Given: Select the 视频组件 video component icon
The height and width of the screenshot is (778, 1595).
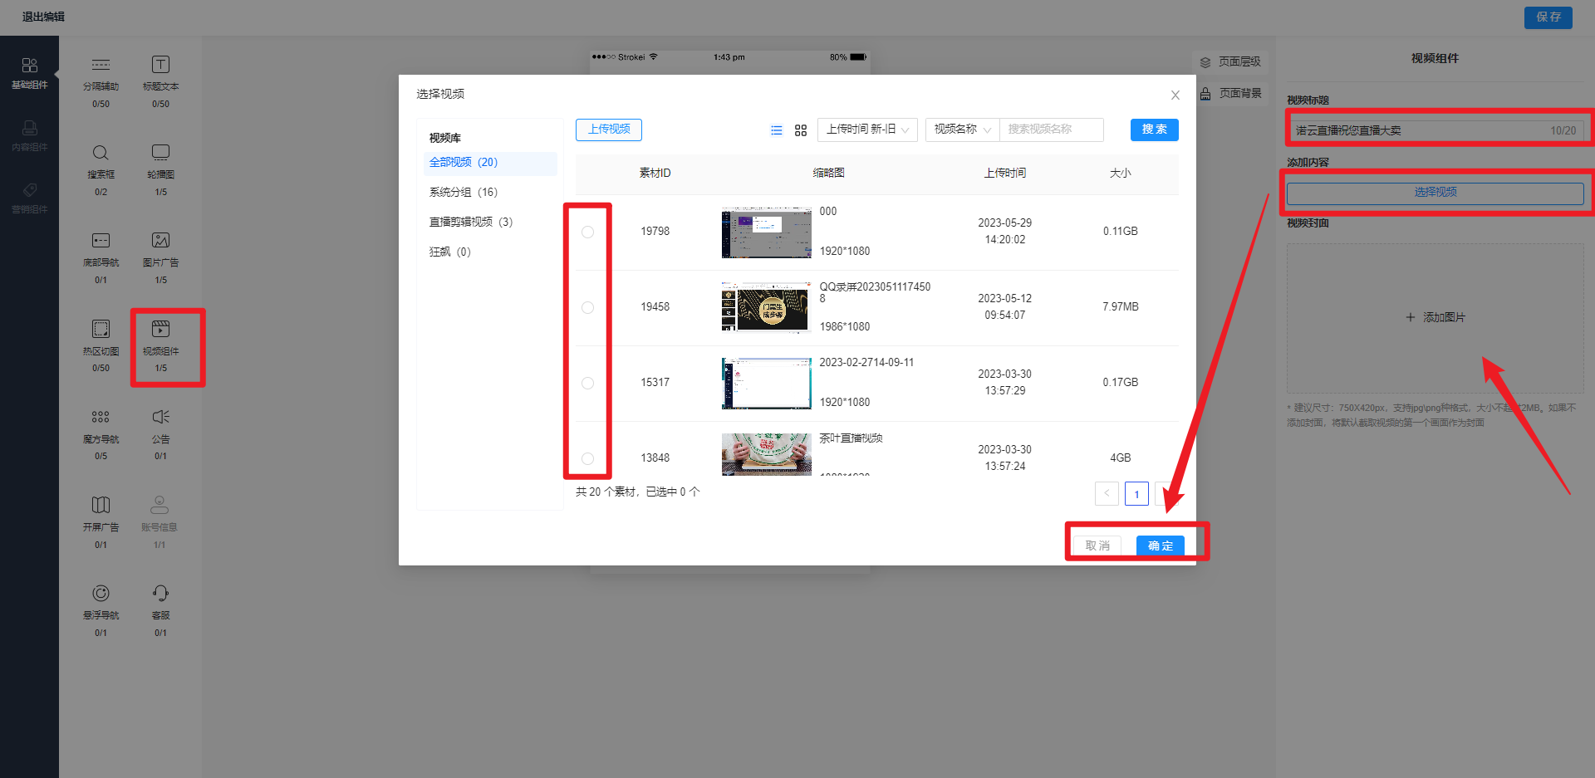Looking at the screenshot, I should (x=160, y=330).
